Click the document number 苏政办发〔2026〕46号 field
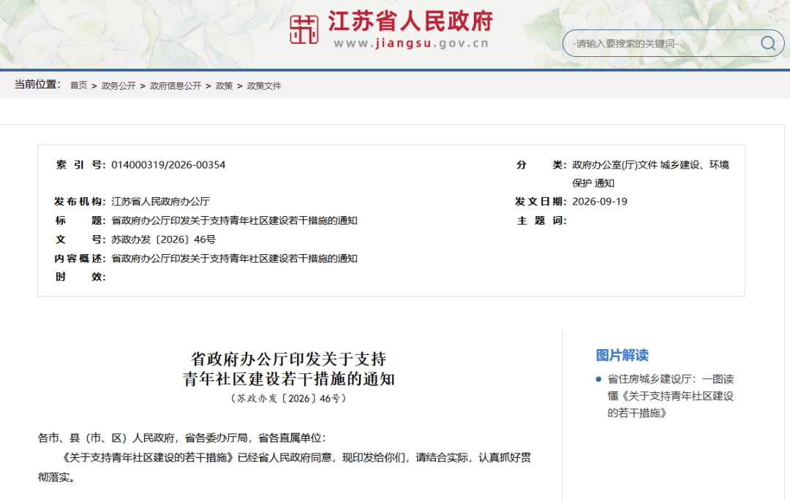Screen dimensions: 790x501 (163, 240)
